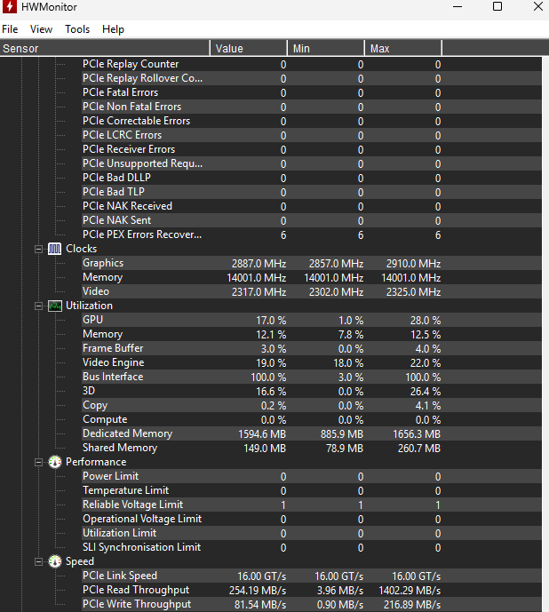
Task: Select the Speed section label
Action: 80,561
